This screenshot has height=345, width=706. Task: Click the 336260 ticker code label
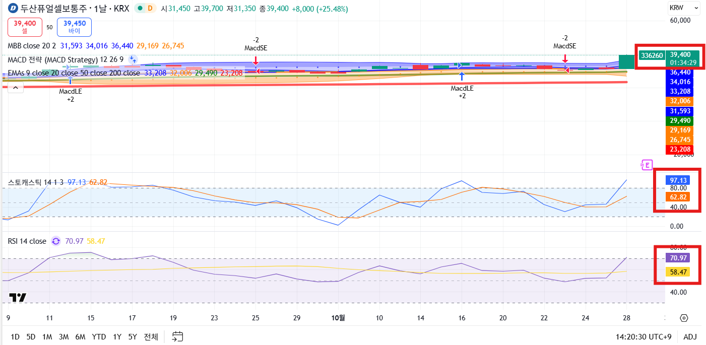pyautogui.click(x=652, y=55)
